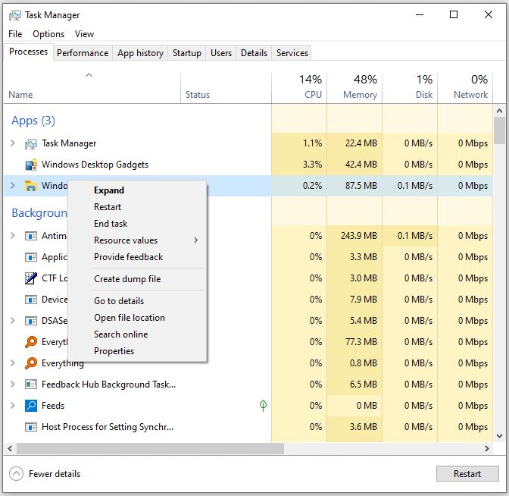The image size is (509, 496).
Task: Click the Antimalware process icon
Action: (x=31, y=236)
